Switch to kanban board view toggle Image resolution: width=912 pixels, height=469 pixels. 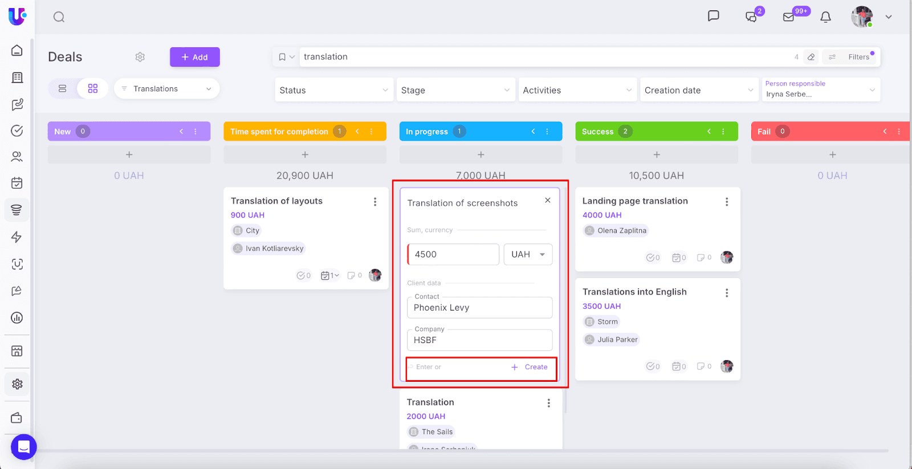93,89
